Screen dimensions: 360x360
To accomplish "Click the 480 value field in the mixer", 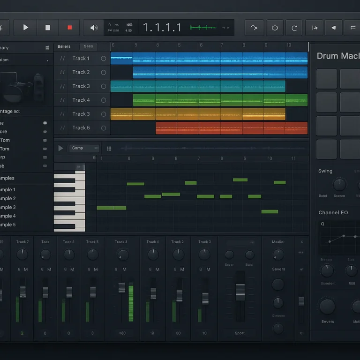I will pyautogui.click(x=122, y=333).
